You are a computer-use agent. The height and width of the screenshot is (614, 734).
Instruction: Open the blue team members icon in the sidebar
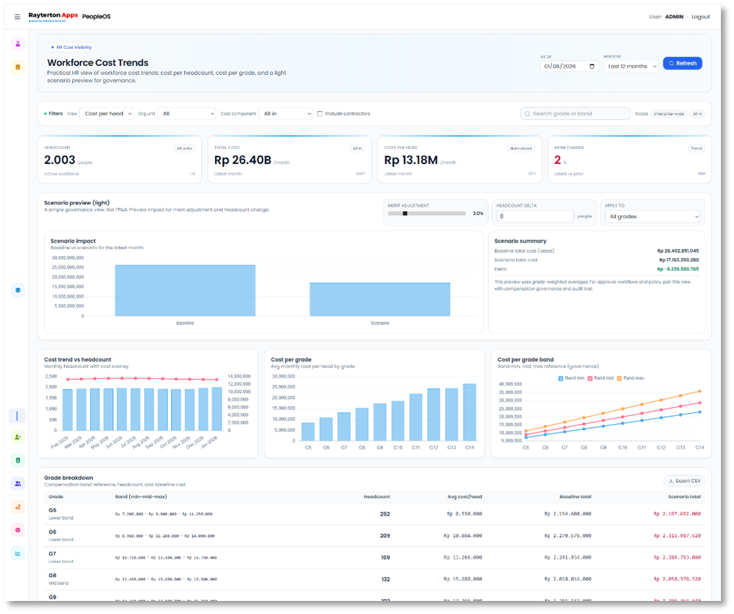point(17,483)
